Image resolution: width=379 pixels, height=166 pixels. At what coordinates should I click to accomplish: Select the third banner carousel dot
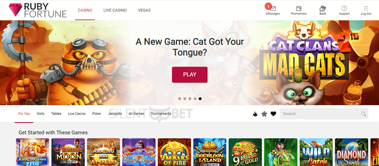(190, 99)
